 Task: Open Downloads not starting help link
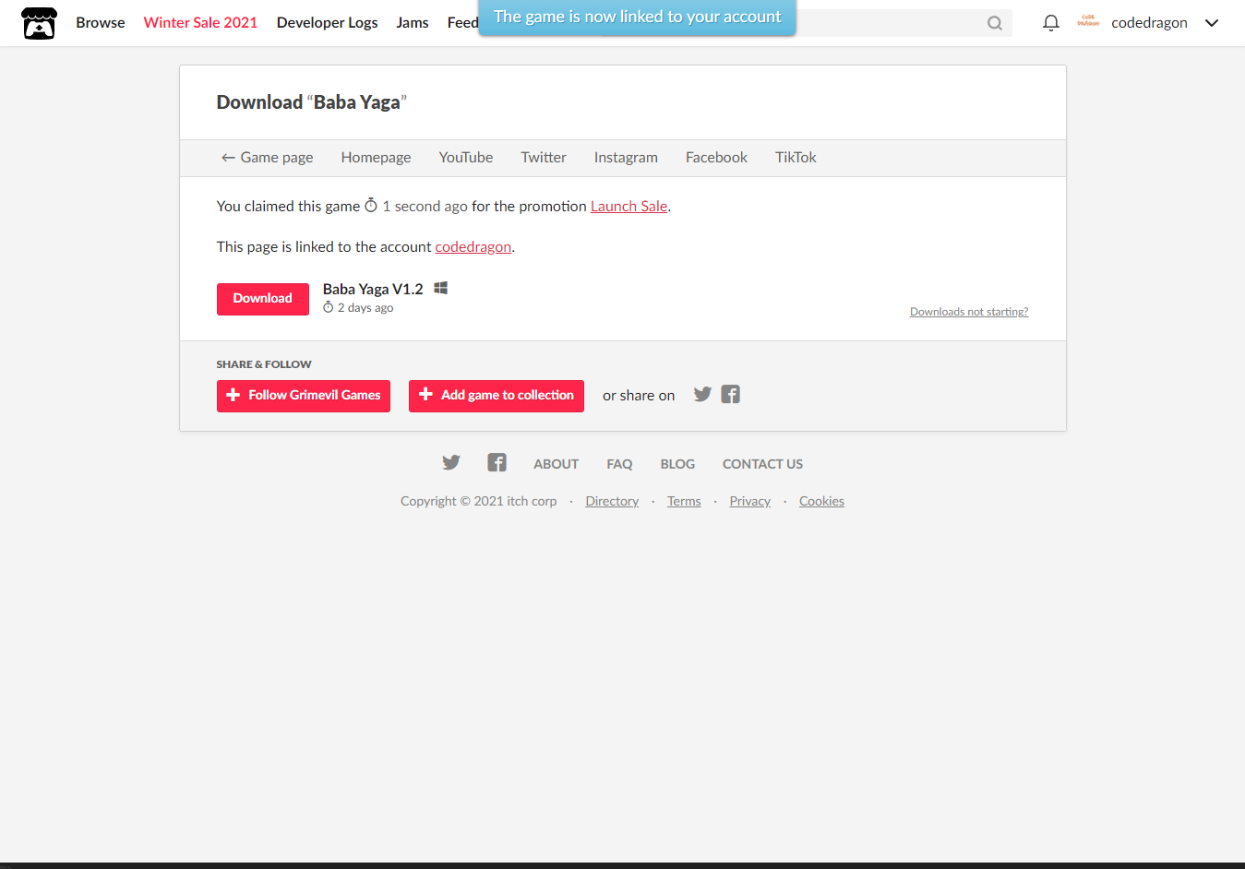click(x=969, y=312)
